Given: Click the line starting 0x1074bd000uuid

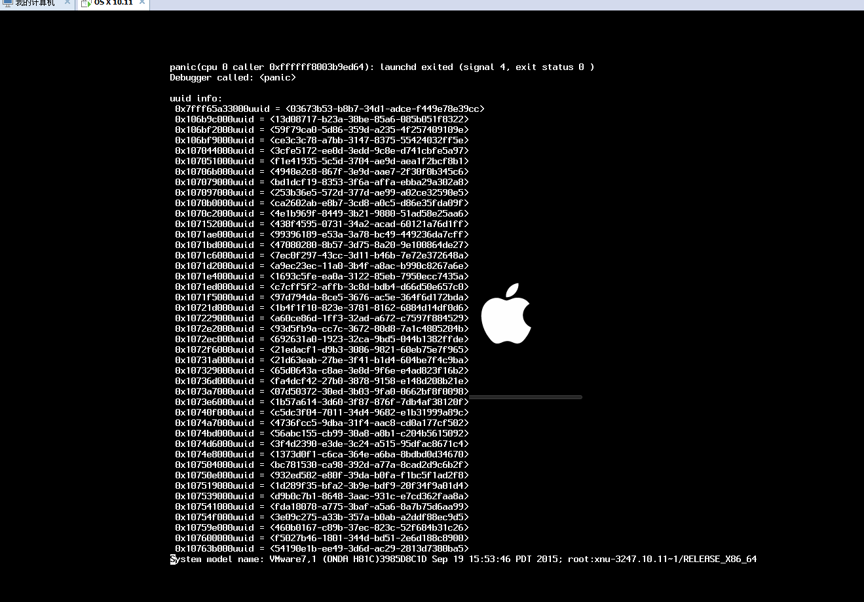Looking at the screenshot, I should coord(322,433).
